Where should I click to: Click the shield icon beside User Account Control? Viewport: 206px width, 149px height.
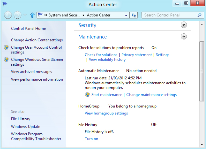tap(6, 48)
